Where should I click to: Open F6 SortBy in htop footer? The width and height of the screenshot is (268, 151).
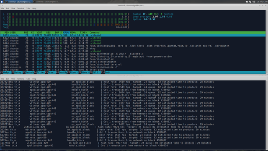tap(62, 73)
